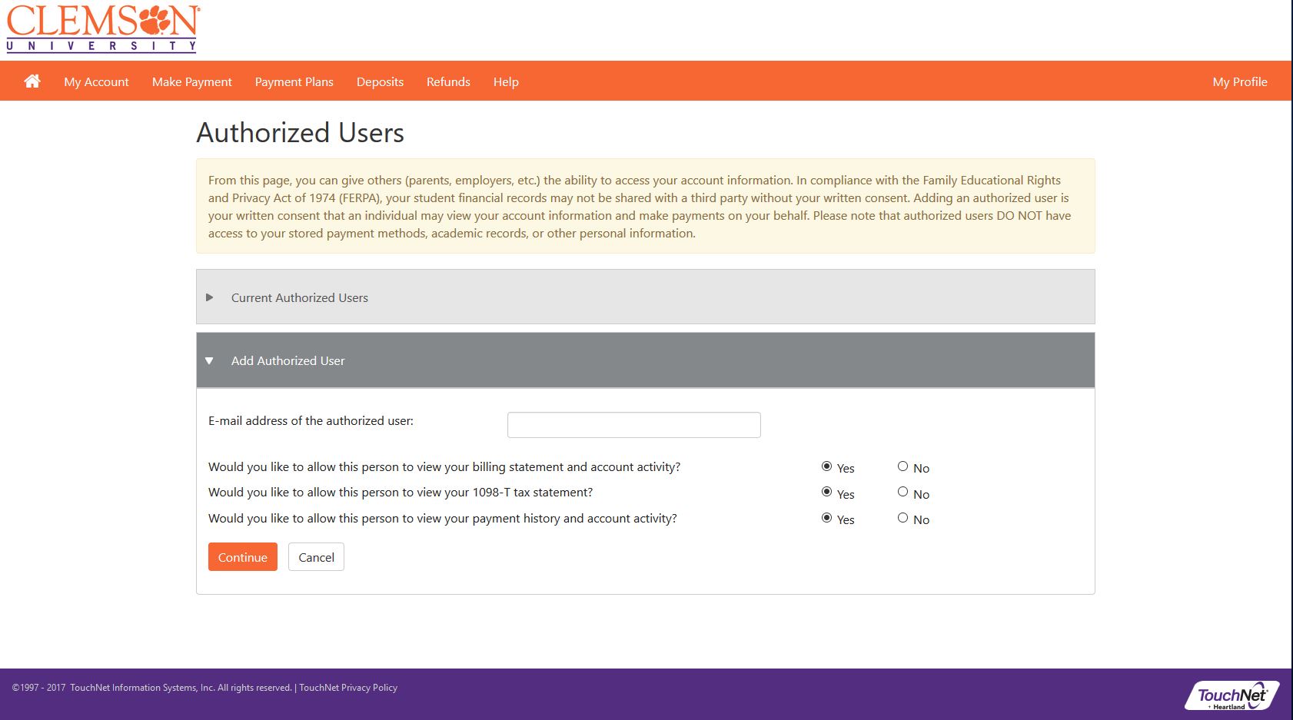Click the Authorized Users page heading

tap(301, 133)
